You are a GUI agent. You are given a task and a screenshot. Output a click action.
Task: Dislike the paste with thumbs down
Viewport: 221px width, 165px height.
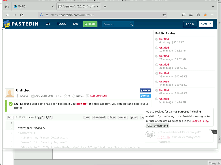point(49,117)
